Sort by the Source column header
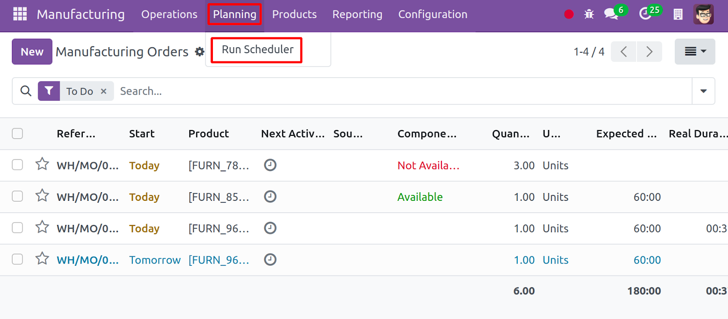This screenshot has height=319, width=728. coord(348,134)
